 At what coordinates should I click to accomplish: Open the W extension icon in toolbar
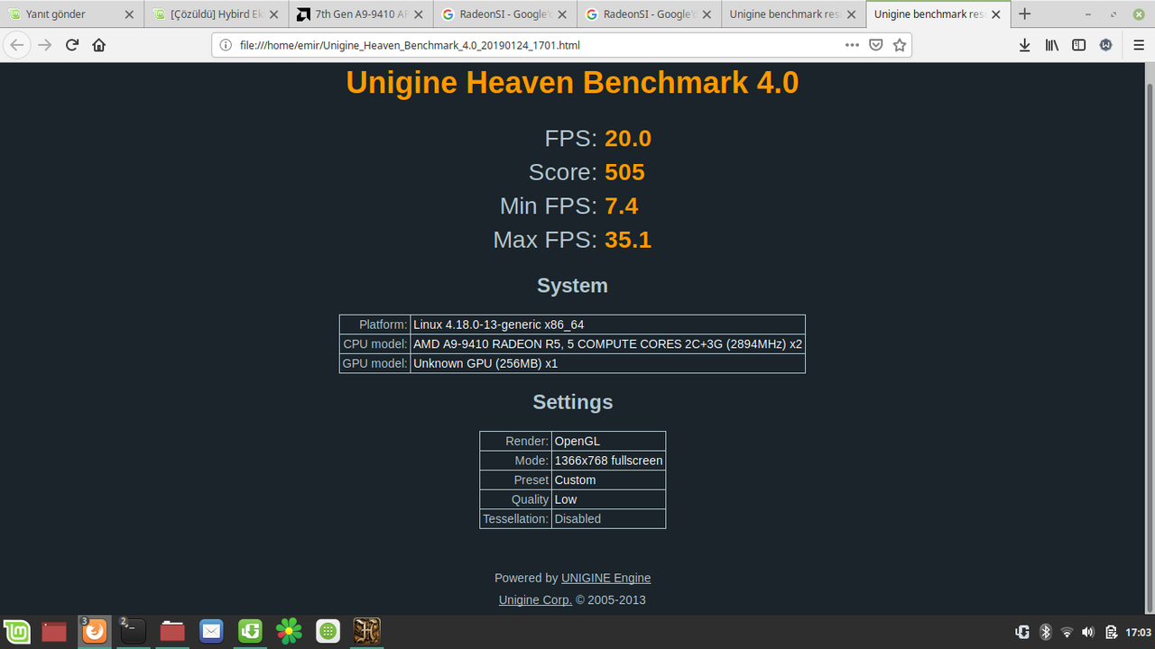click(x=1106, y=45)
